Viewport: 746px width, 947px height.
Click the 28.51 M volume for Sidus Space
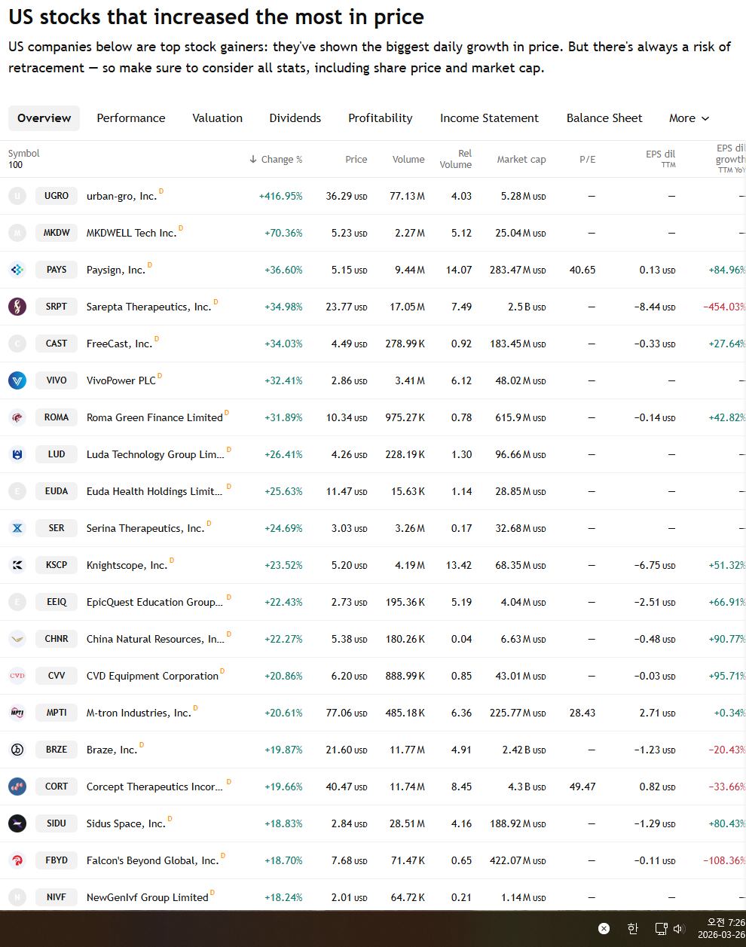[407, 823]
